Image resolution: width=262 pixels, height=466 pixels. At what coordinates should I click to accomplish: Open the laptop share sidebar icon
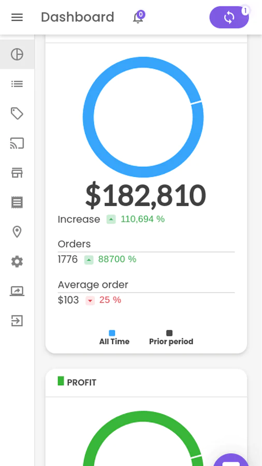[x=17, y=291]
